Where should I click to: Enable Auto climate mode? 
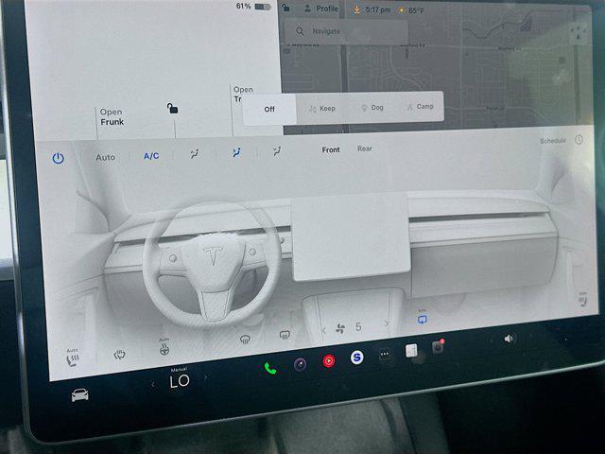[105, 157]
